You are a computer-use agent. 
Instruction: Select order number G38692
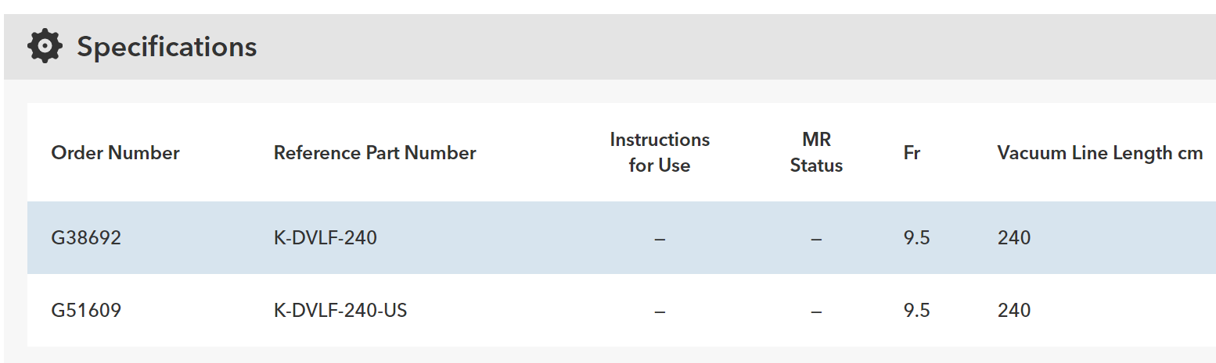point(86,238)
